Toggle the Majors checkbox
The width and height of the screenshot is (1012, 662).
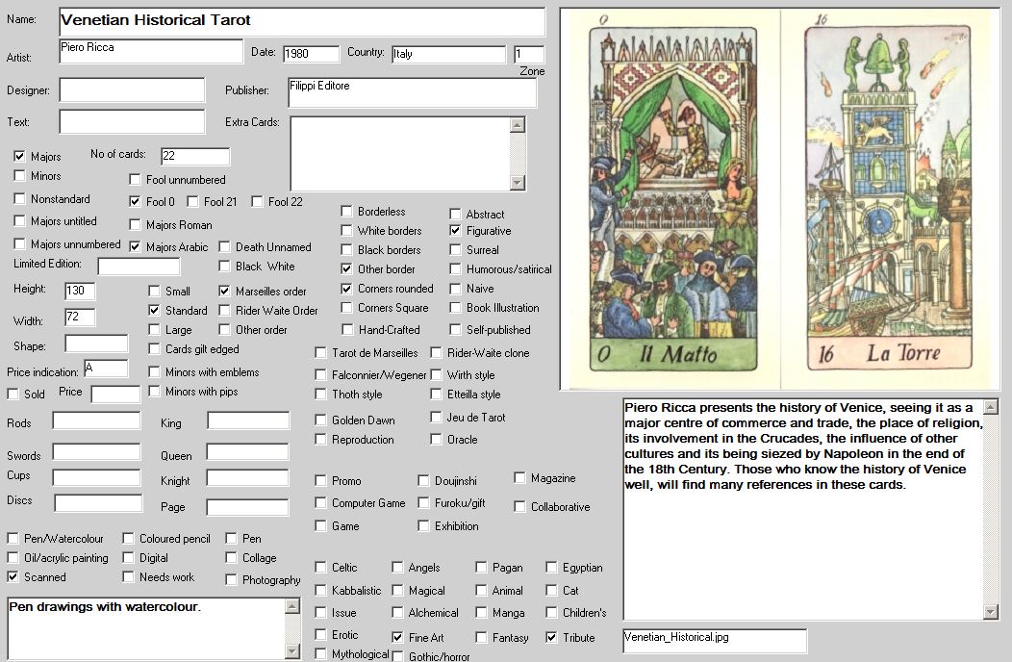pos(20,156)
